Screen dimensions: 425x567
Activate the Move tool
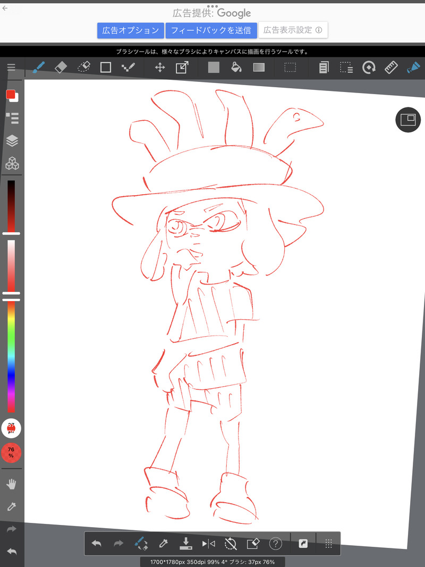[x=159, y=67]
